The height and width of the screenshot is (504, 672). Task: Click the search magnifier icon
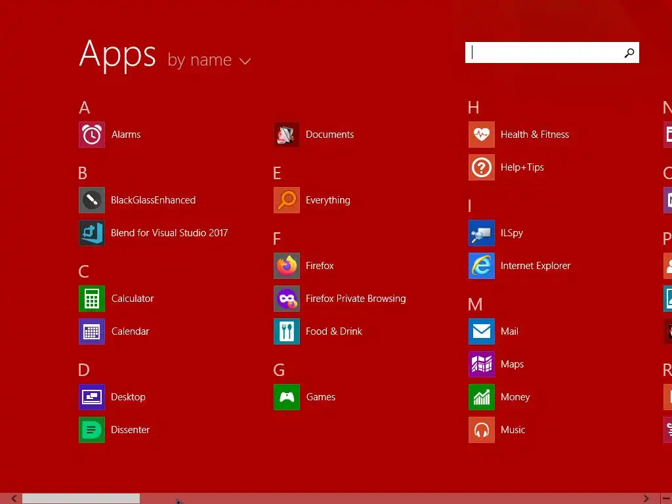(629, 52)
